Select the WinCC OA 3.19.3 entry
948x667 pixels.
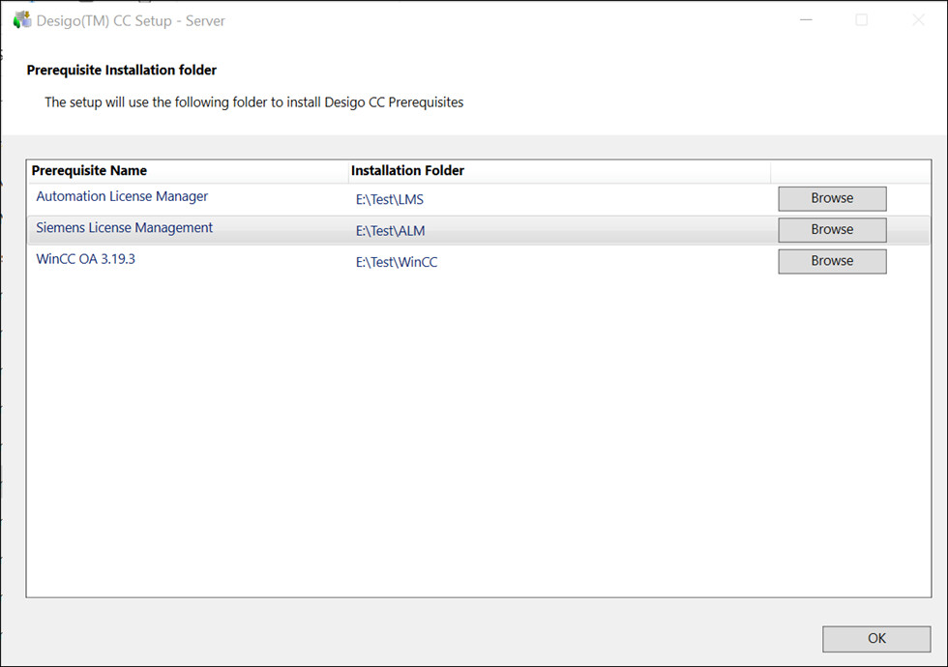[85, 259]
